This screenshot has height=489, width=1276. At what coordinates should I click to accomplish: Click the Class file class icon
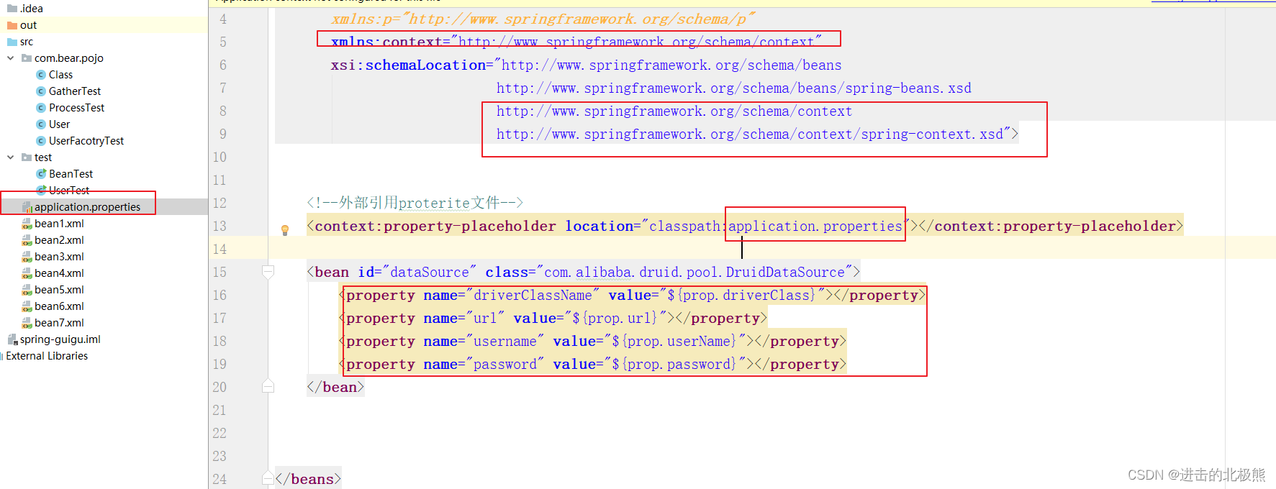(41, 75)
